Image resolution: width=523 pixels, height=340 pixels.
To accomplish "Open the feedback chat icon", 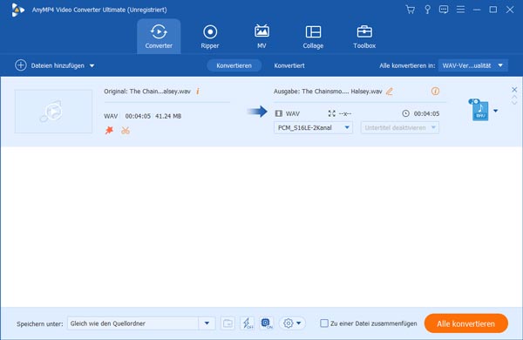I will coord(444,10).
